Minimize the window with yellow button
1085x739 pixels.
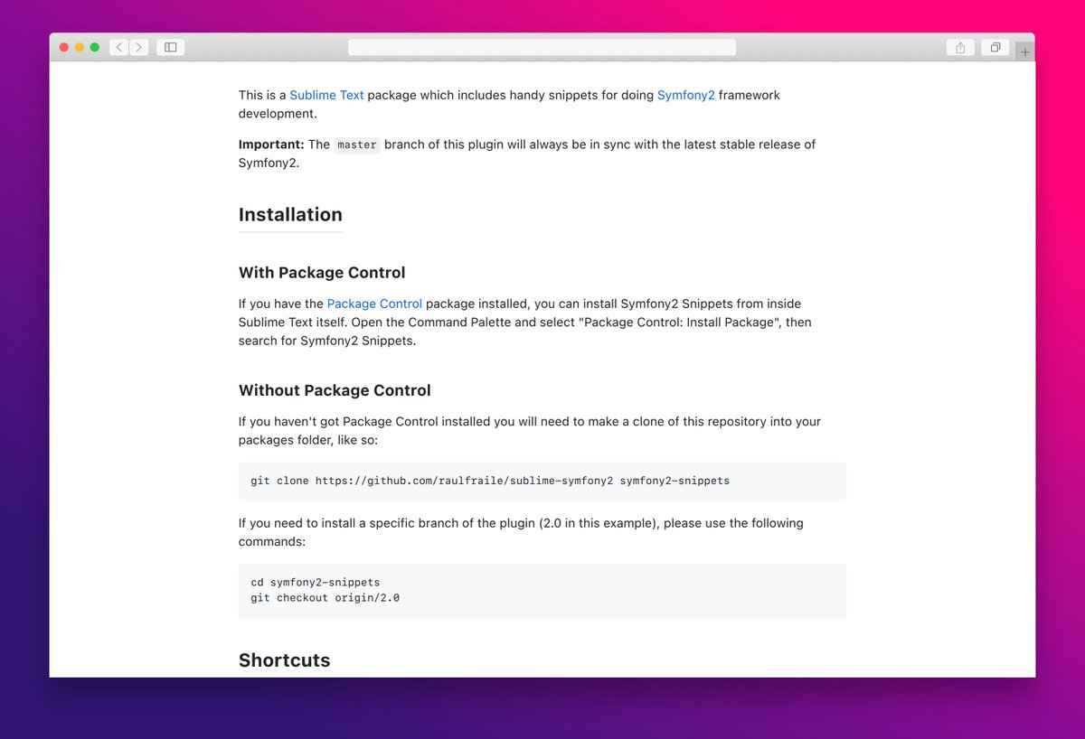point(80,47)
